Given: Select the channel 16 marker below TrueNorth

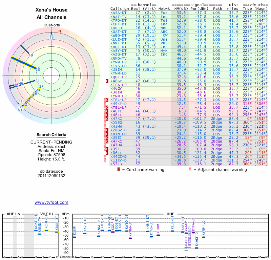Looking at the screenshot, I should (x=51, y=36).
